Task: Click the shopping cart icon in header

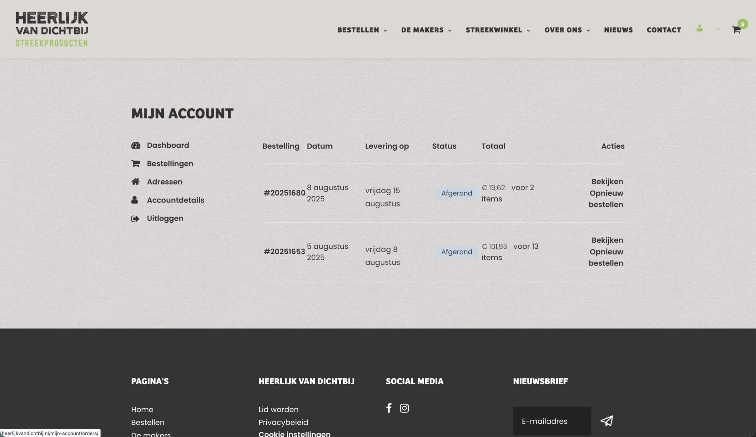Action: (x=736, y=30)
